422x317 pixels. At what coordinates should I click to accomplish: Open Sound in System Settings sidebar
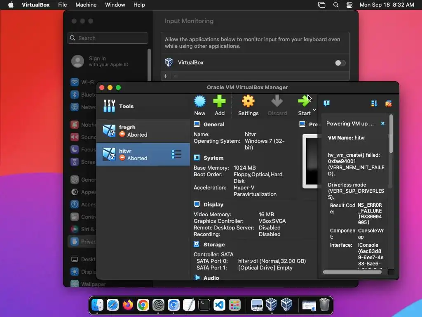click(83, 137)
